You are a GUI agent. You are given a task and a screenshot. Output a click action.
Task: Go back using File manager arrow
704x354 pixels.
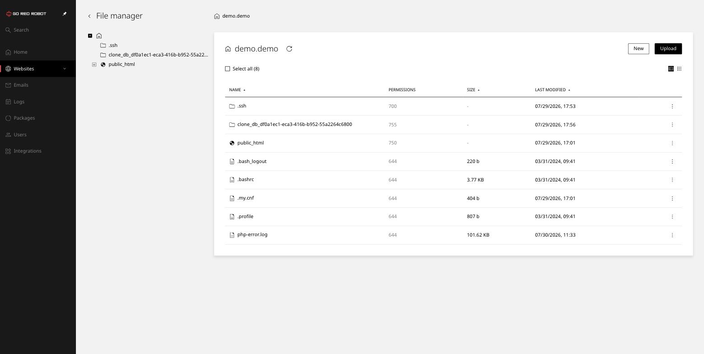89,16
